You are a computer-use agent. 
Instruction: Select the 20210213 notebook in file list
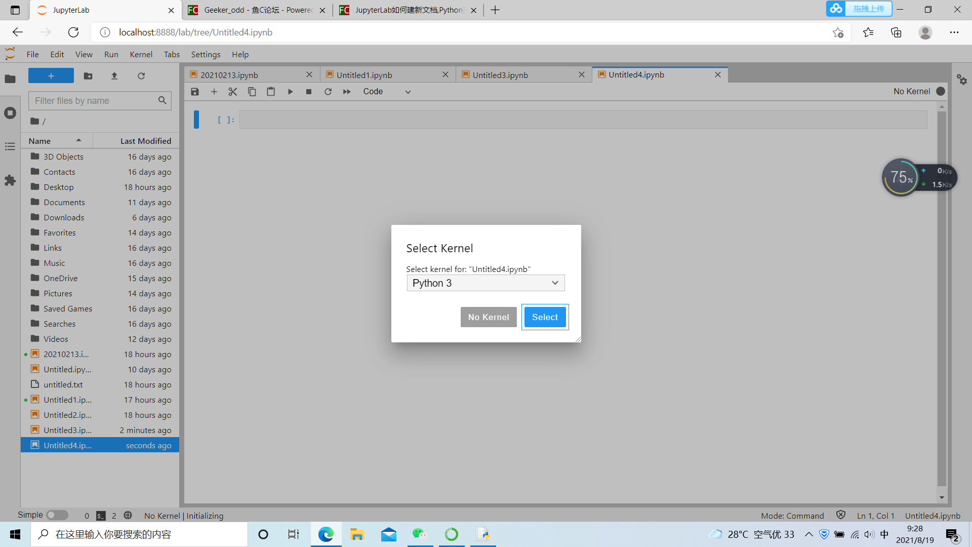100,354
